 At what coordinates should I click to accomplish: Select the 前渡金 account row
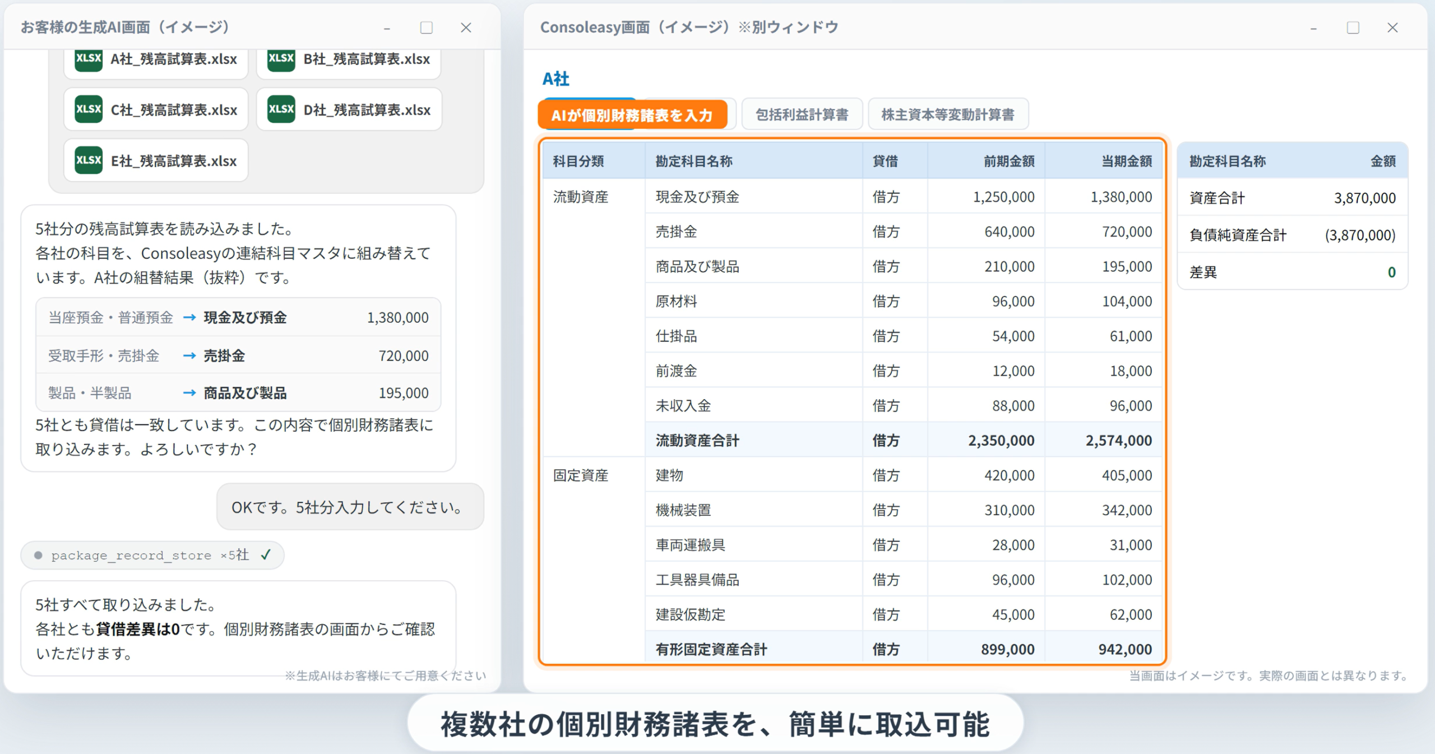click(904, 371)
